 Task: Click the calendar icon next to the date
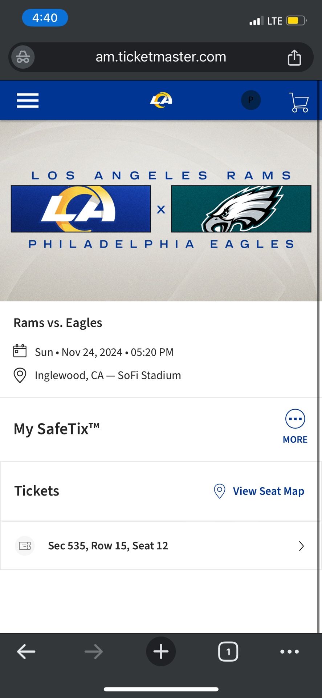pos(20,351)
